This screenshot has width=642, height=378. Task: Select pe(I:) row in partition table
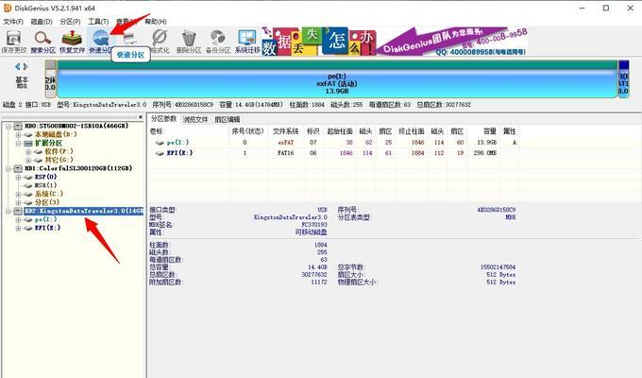point(333,143)
